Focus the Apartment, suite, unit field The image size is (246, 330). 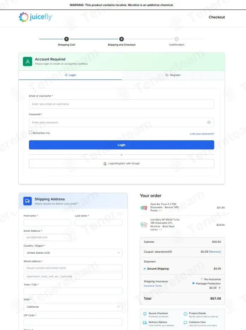coord(73,276)
